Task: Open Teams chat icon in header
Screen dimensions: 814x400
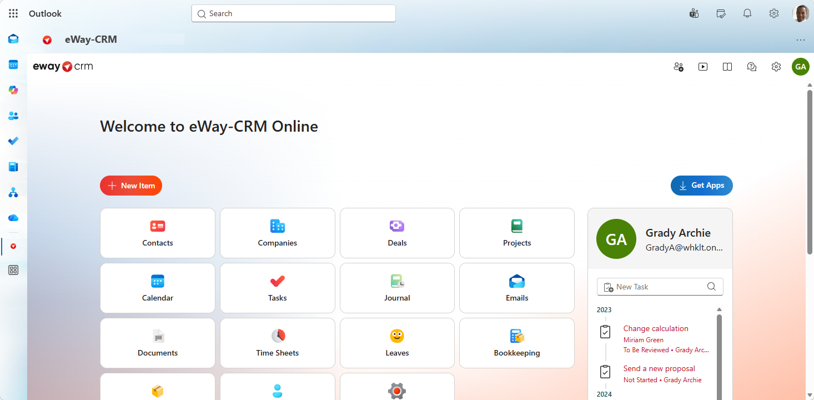Action: [694, 13]
